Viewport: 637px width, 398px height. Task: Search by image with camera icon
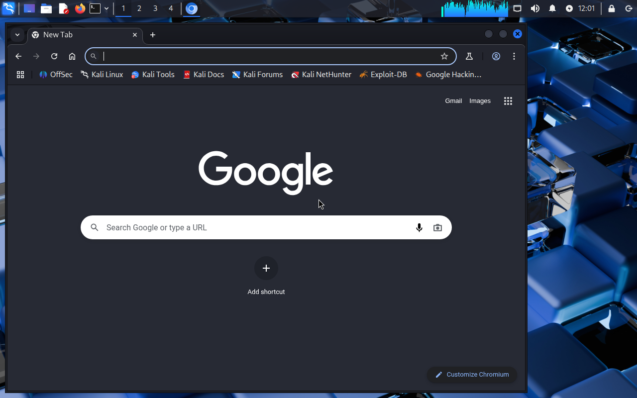[437, 227]
